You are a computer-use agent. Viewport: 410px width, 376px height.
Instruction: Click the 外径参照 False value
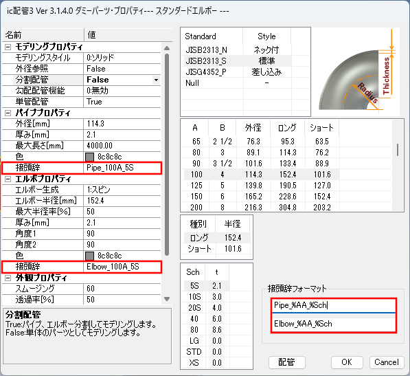(122, 69)
